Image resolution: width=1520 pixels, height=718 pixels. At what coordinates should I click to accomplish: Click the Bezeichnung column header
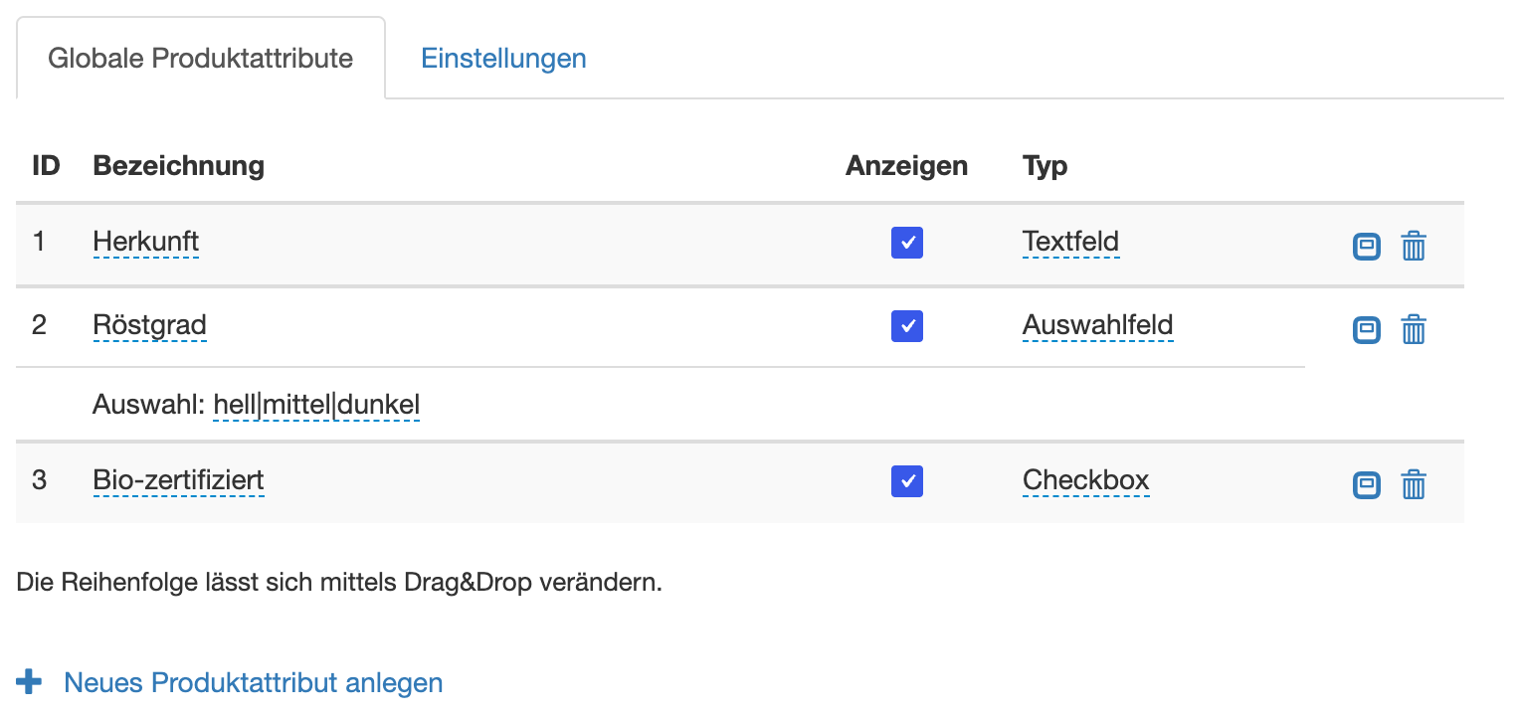point(179,166)
